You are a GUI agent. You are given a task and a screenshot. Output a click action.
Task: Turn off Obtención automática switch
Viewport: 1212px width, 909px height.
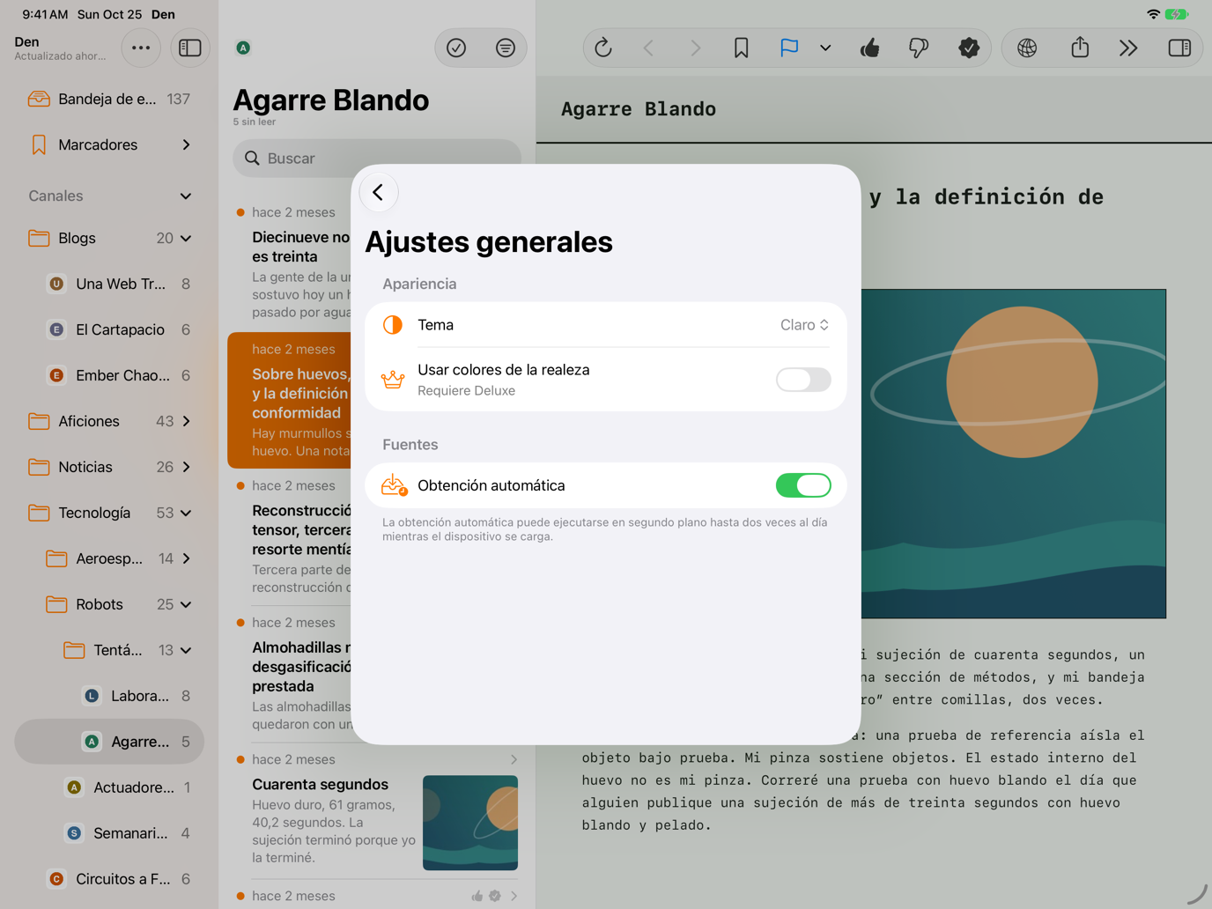[x=803, y=485]
